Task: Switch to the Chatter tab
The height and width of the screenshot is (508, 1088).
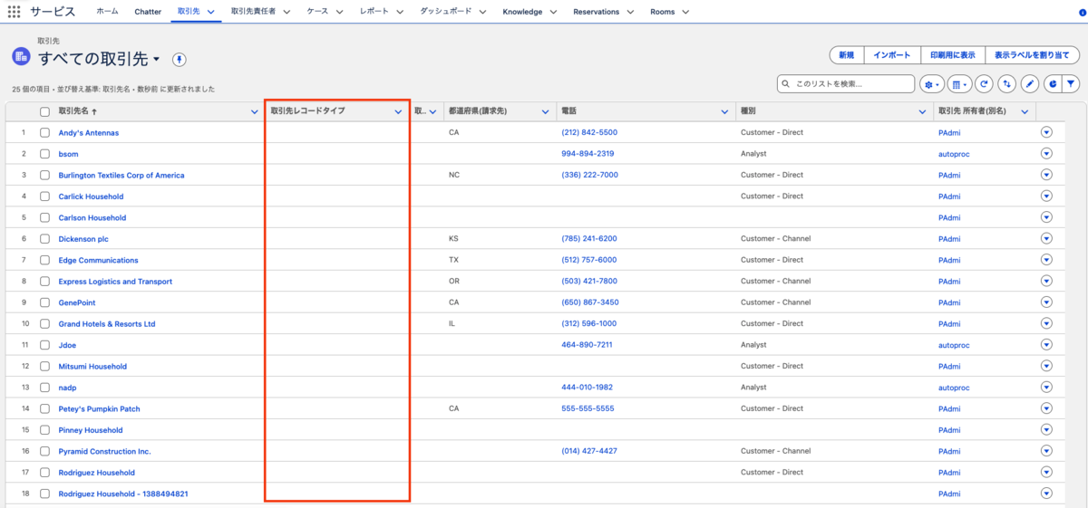Action: pyautogui.click(x=148, y=12)
